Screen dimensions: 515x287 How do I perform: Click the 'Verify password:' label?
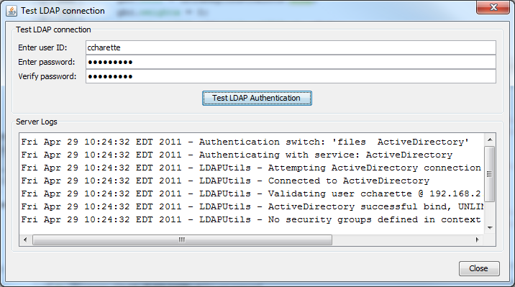point(47,76)
